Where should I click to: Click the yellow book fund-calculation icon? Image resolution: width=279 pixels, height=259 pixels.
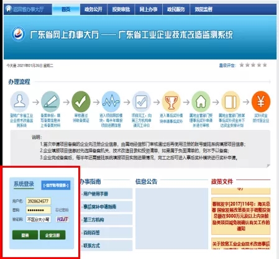231,102
